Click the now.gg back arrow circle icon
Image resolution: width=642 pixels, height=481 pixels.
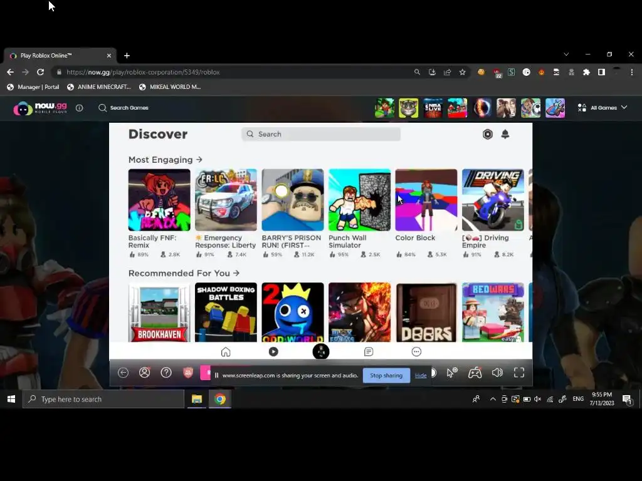pos(124,373)
